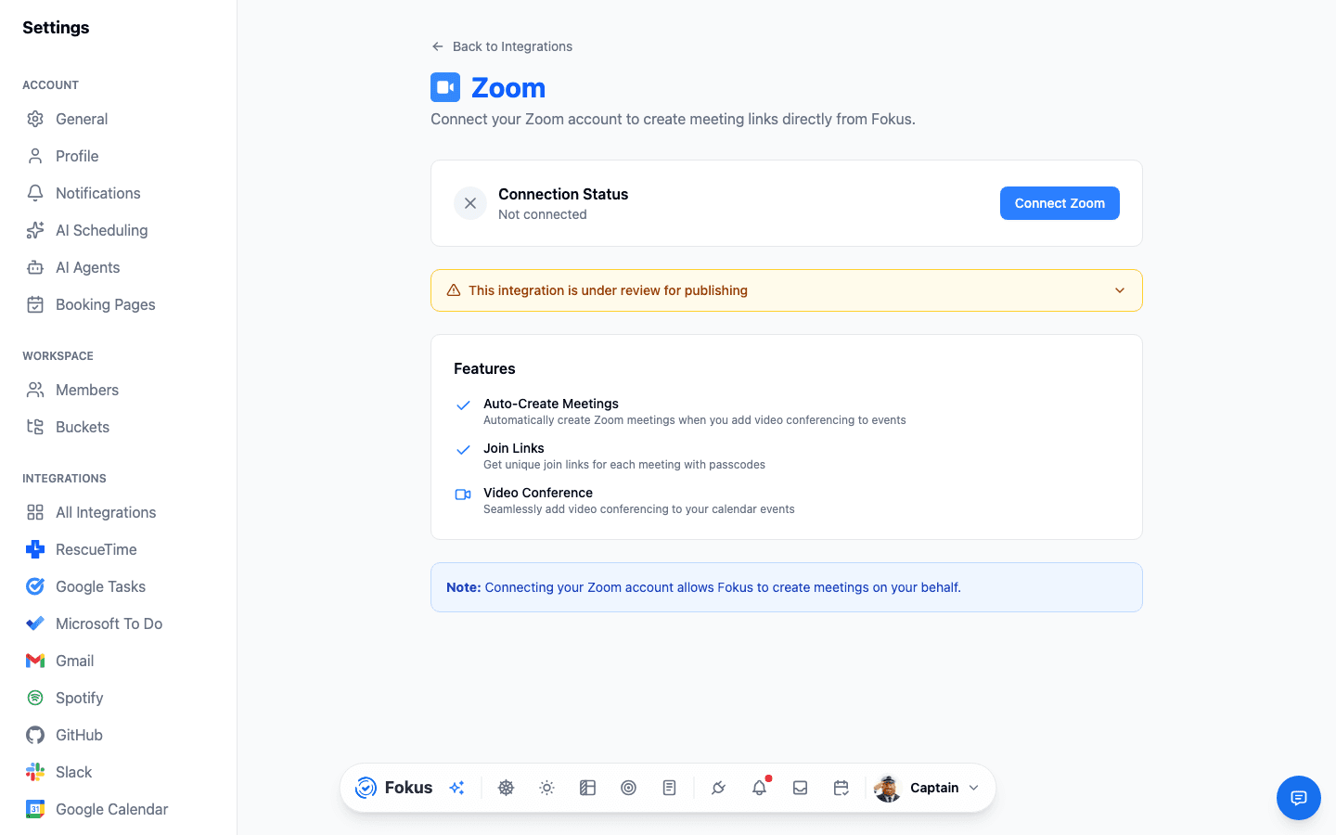Image resolution: width=1336 pixels, height=835 pixels.
Task: Click the Slack icon in sidebar
Action: 35,772
